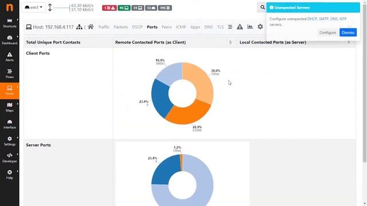Screen dimensions: 367x206
Task: Open the Dashboard sidebar menu
Action: pyautogui.click(x=10, y=40)
